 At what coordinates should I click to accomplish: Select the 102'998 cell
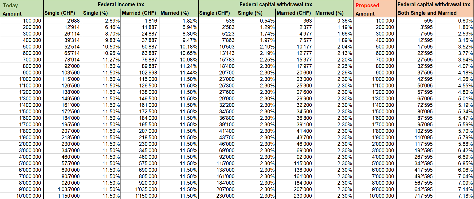tap(140, 73)
